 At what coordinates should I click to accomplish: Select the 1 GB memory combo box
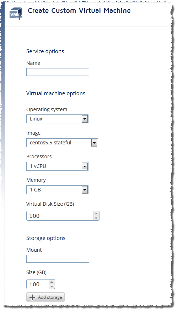point(57,190)
